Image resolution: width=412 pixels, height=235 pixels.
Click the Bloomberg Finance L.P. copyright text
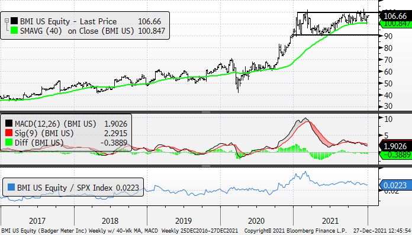[x=295, y=231]
